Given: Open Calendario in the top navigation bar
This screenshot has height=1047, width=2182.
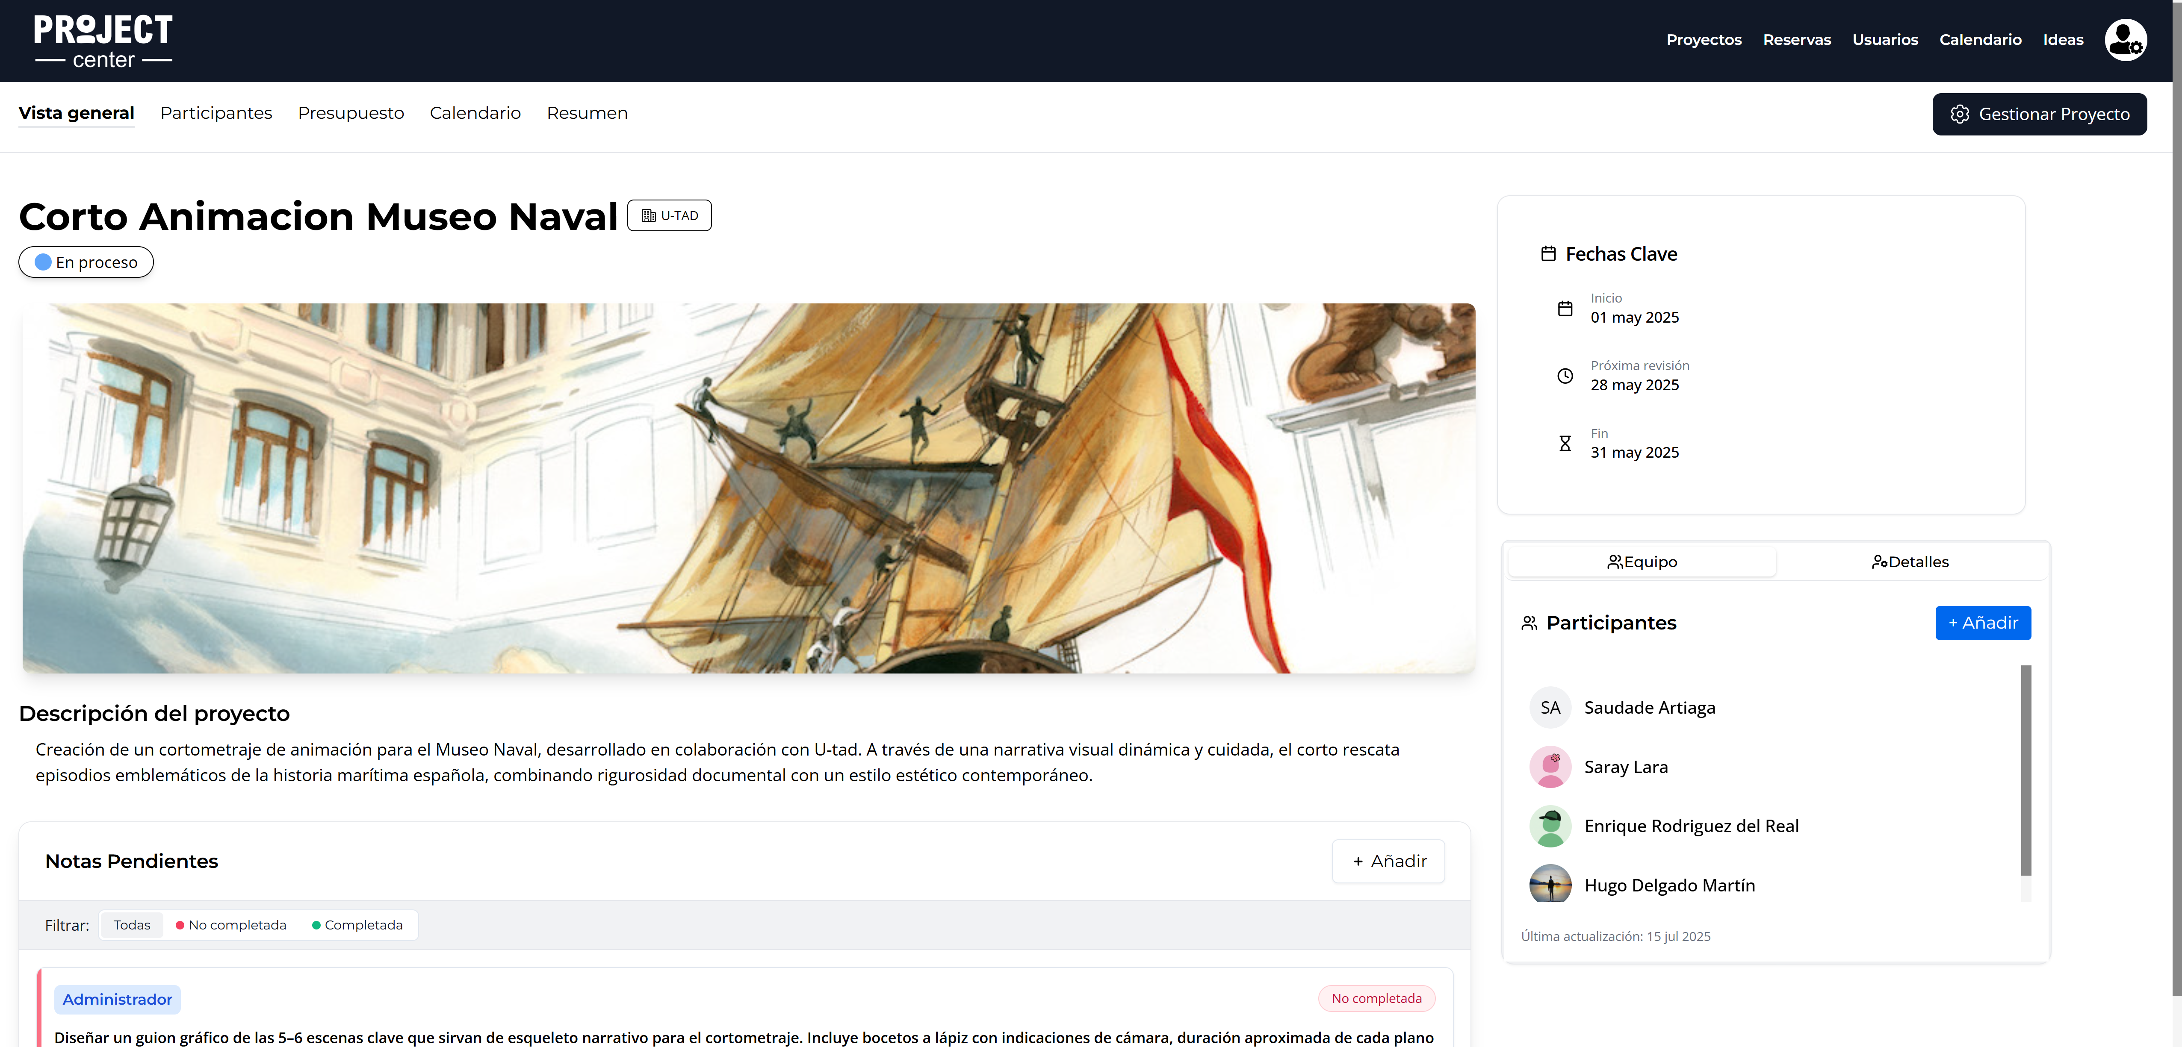Looking at the screenshot, I should (1981, 40).
